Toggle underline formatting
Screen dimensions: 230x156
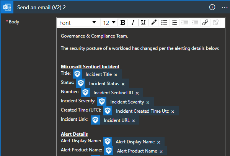143,23
